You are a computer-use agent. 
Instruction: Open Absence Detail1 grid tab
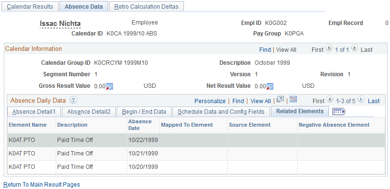tap(34, 112)
